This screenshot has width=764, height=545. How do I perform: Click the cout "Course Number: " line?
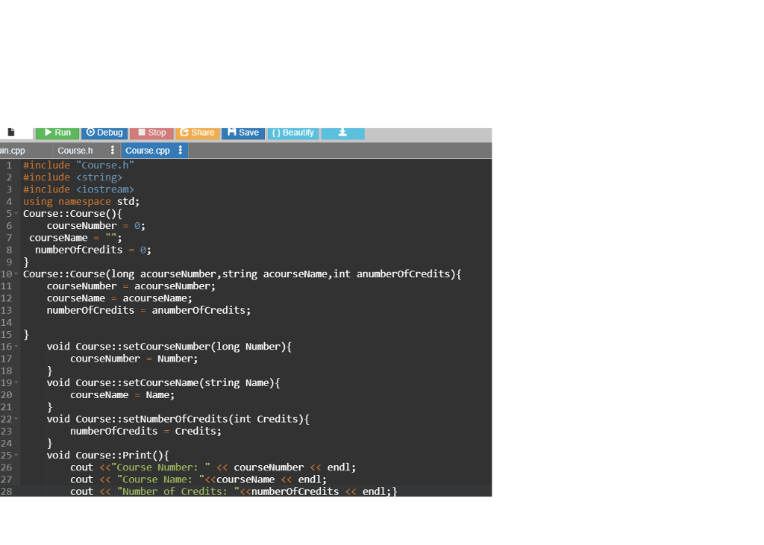click(213, 467)
